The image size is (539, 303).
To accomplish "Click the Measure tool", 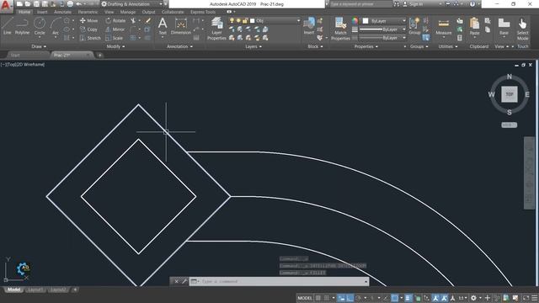I will 444,27.
